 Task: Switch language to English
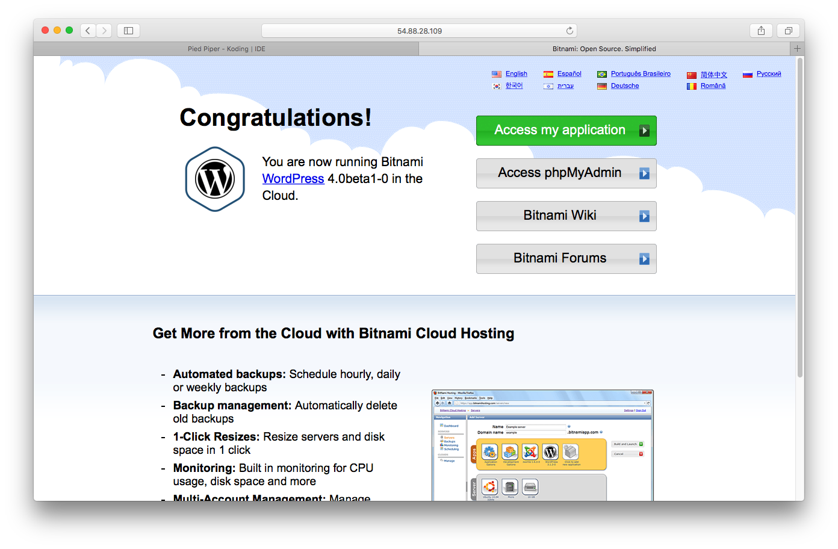[517, 74]
